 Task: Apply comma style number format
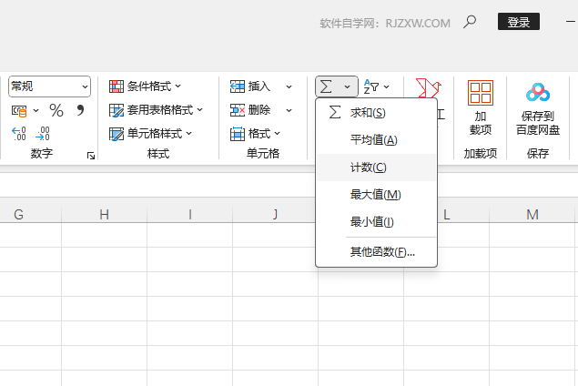80,110
